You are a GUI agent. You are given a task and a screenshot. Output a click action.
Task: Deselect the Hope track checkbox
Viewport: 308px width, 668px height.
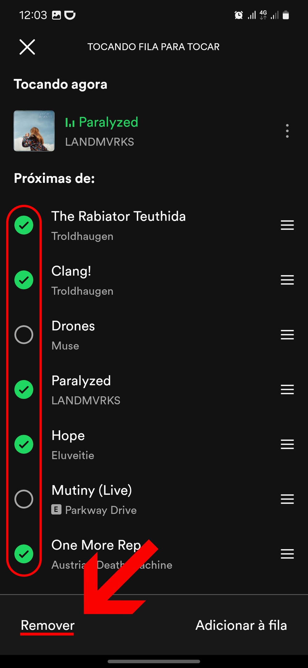click(x=24, y=444)
